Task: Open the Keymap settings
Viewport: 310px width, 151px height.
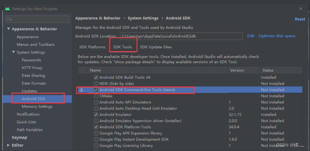Action: (20, 137)
